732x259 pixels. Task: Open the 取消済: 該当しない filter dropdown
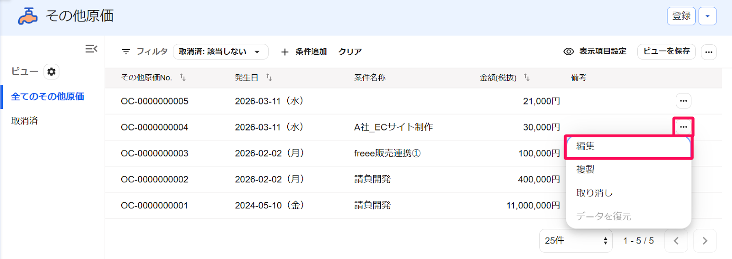tap(221, 52)
